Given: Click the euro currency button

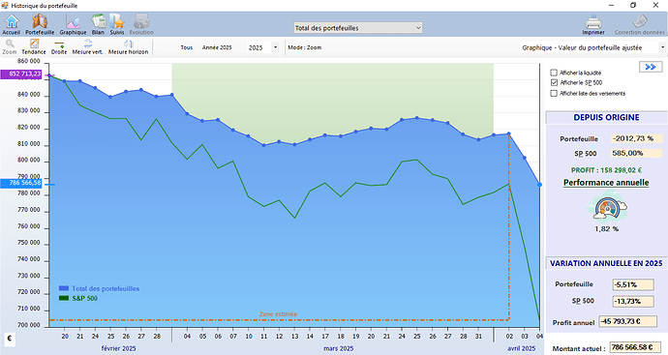Looking at the screenshot, I should click(x=10, y=340).
